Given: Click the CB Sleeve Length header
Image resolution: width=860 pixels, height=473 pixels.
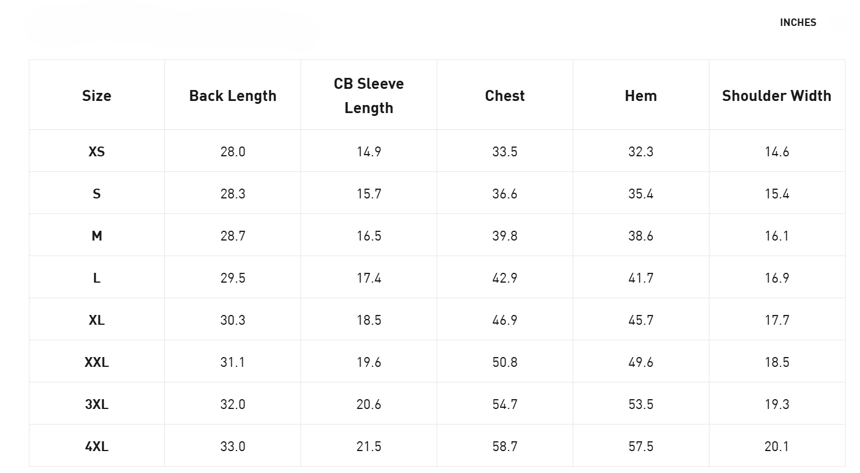Looking at the screenshot, I should pos(369,96).
